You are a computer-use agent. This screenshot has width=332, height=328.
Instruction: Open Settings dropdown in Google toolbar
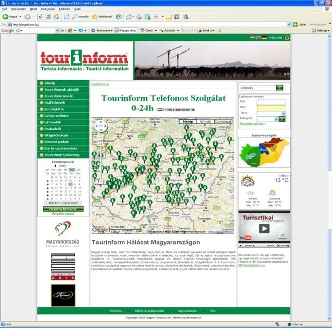point(321,31)
